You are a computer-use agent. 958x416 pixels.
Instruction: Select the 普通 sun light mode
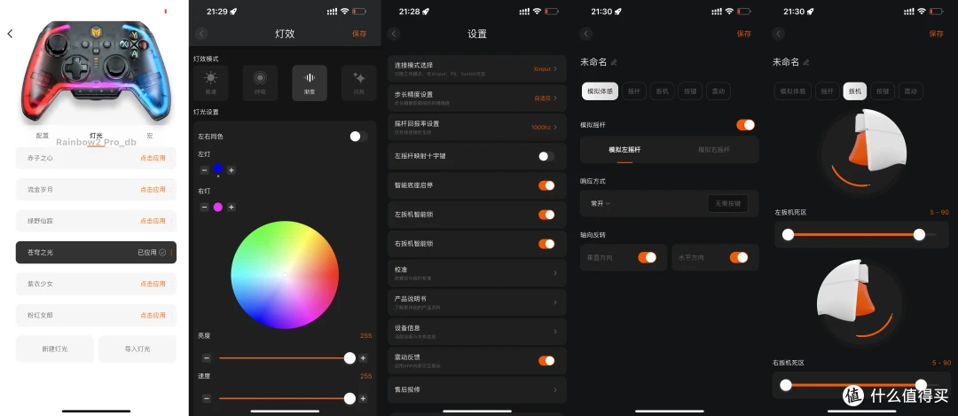[x=211, y=83]
